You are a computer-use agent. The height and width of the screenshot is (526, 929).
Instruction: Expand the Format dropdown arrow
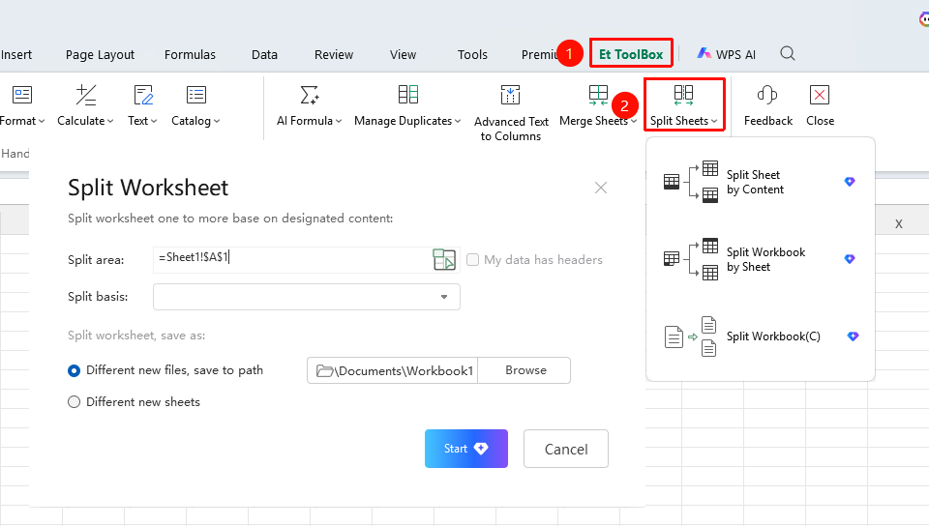[x=42, y=121]
